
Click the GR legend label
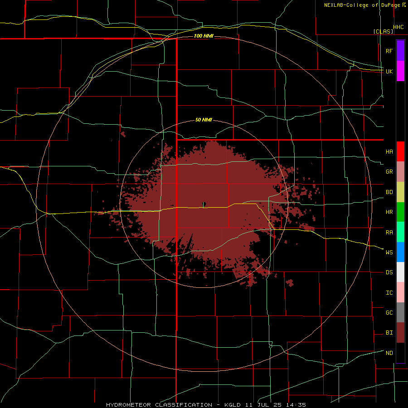(389, 172)
